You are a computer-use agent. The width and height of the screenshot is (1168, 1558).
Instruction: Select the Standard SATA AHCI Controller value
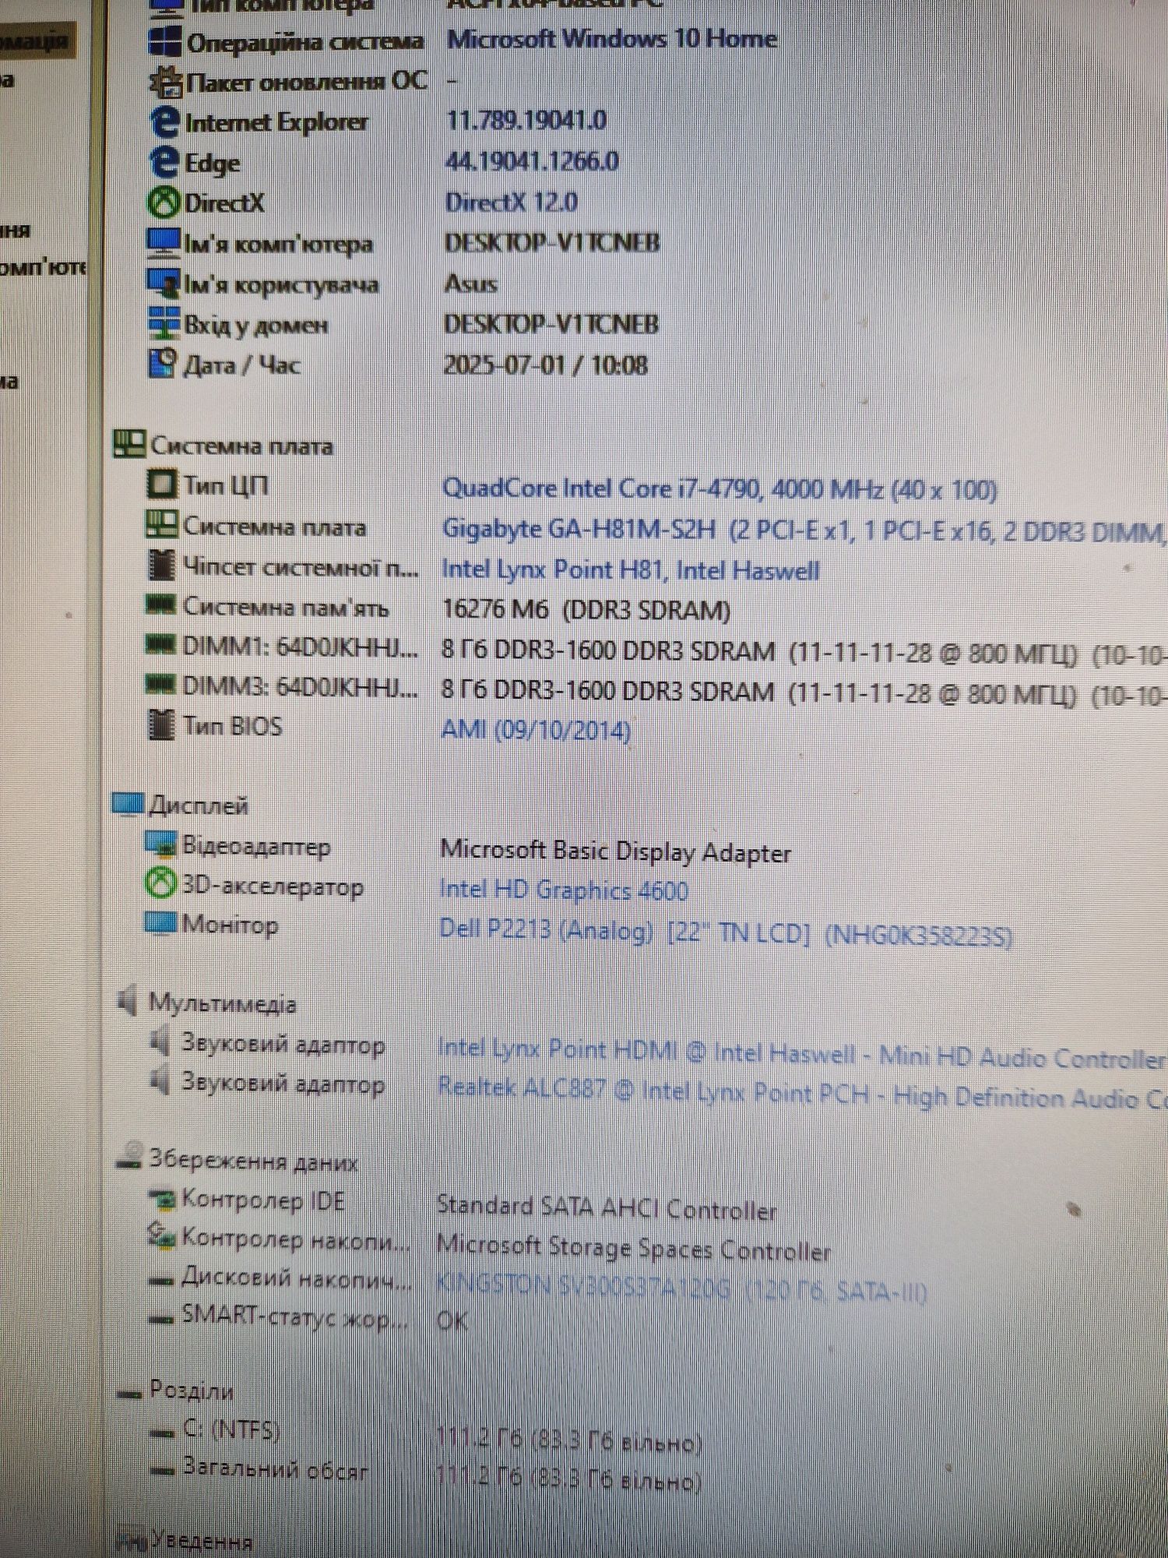tap(607, 1208)
